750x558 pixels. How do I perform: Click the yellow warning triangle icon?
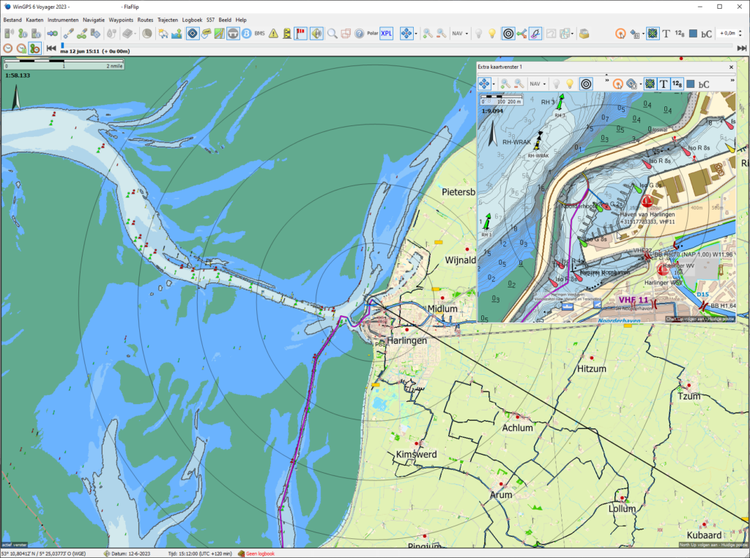tap(274, 34)
